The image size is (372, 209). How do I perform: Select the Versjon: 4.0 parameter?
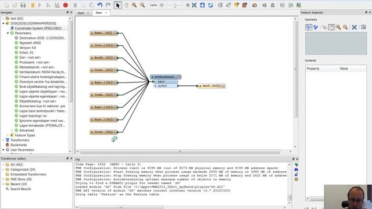pos(27,48)
